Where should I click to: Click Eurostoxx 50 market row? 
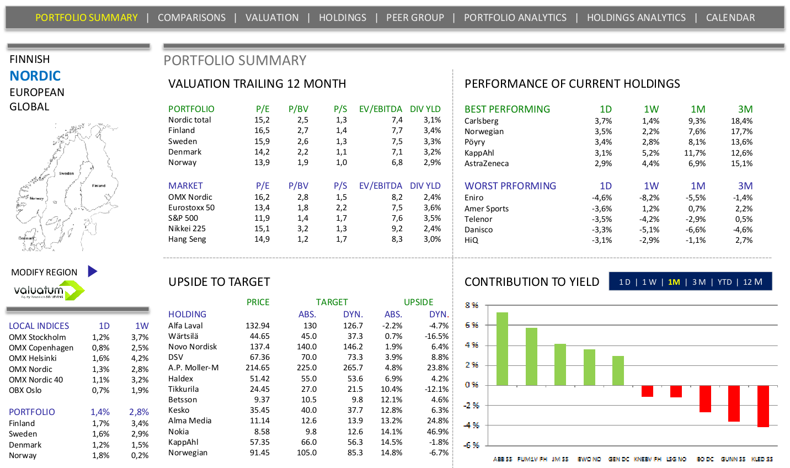305,208
